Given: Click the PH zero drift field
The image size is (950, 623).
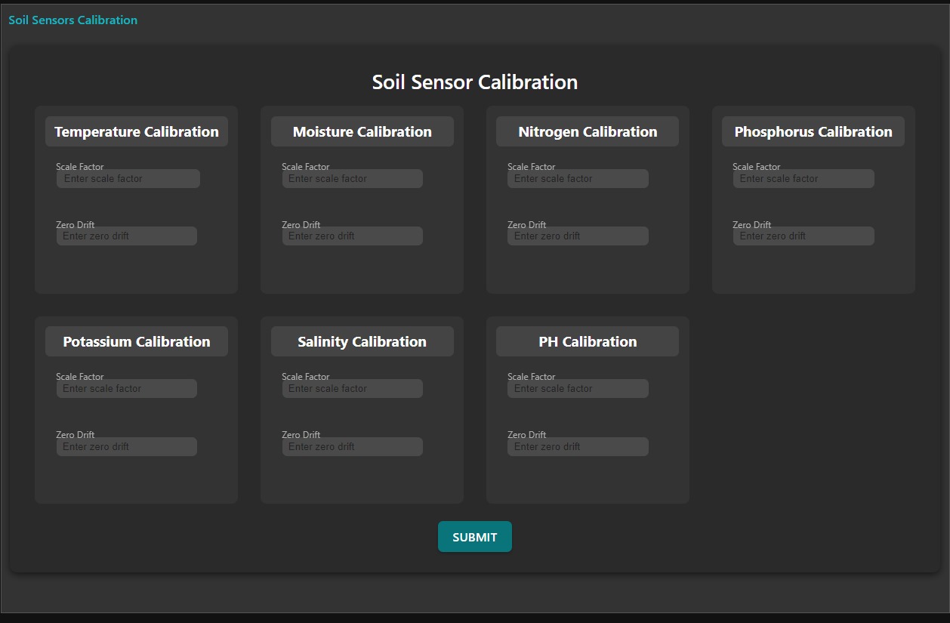Looking at the screenshot, I should [577, 446].
